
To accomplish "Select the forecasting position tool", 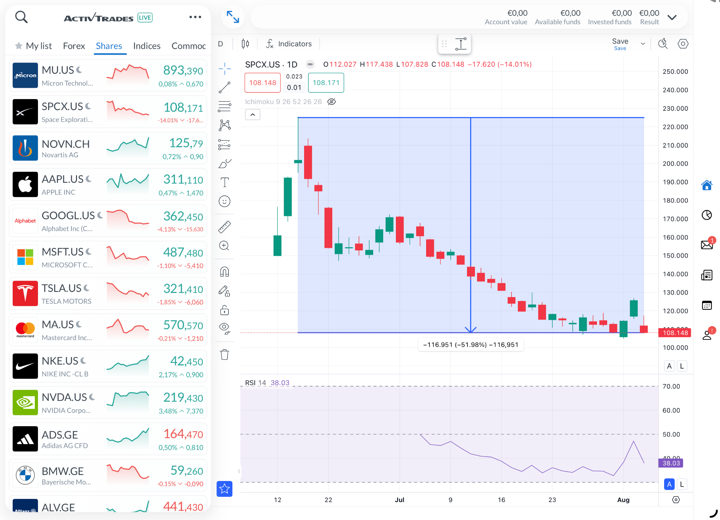I will coord(225,144).
